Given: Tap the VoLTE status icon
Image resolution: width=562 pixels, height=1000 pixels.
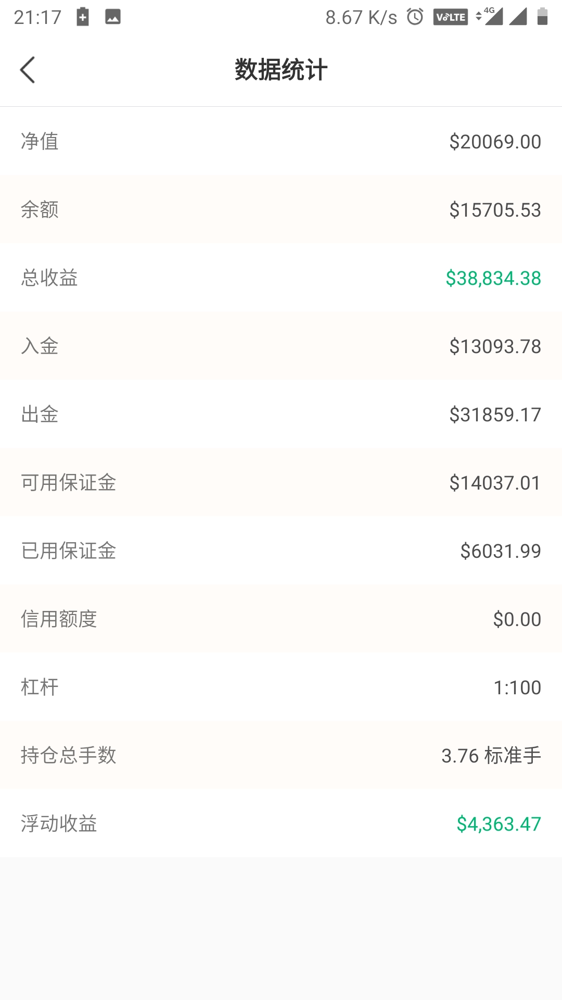Looking at the screenshot, I should pos(450,17).
